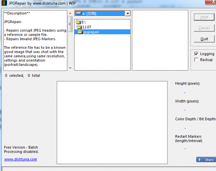Click the JPGRepair app icon in title bar

click(4, 3)
